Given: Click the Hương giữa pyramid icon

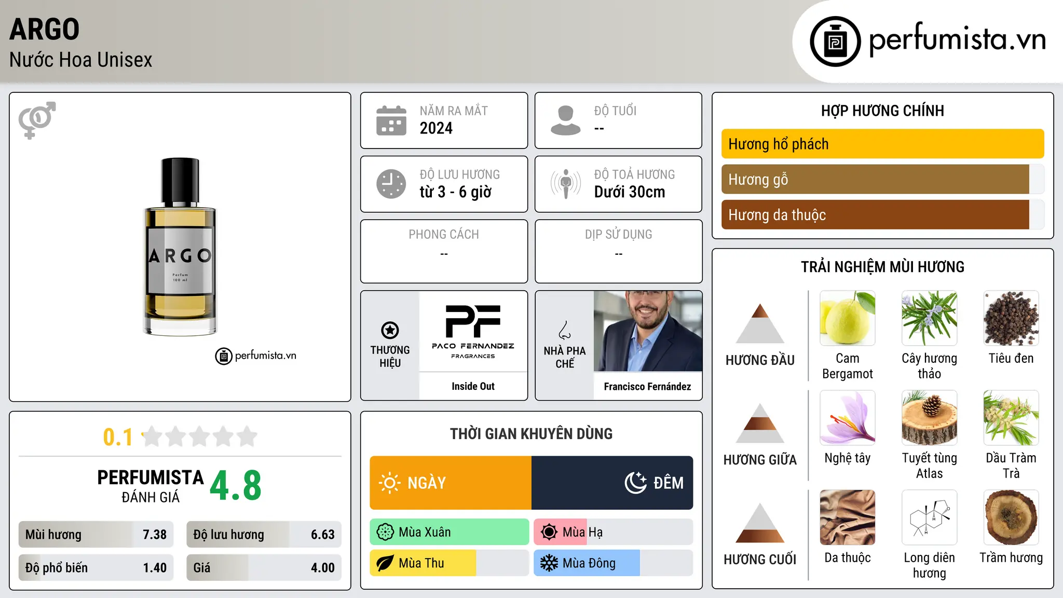Looking at the screenshot, I should click(x=760, y=423).
